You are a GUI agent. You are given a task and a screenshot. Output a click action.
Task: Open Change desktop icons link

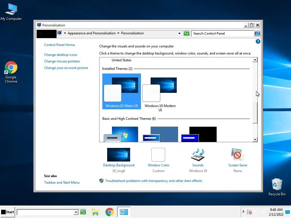coord(61,55)
